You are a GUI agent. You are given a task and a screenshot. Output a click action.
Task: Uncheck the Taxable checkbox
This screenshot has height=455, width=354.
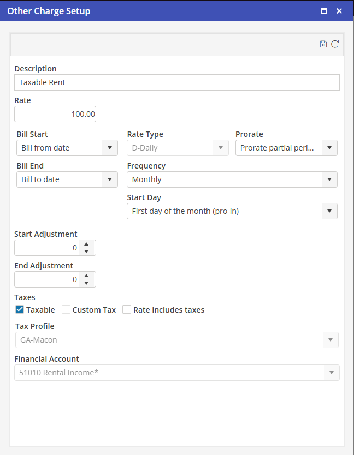point(20,310)
